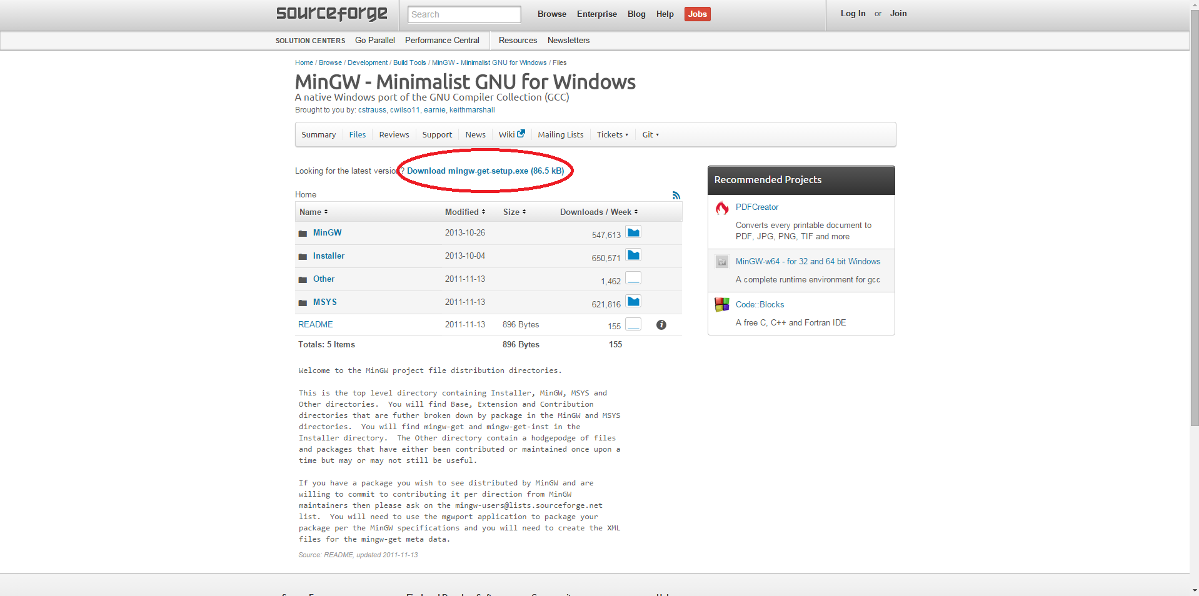This screenshot has width=1199, height=596.
Task: Click the red Jobs button
Action: click(698, 14)
